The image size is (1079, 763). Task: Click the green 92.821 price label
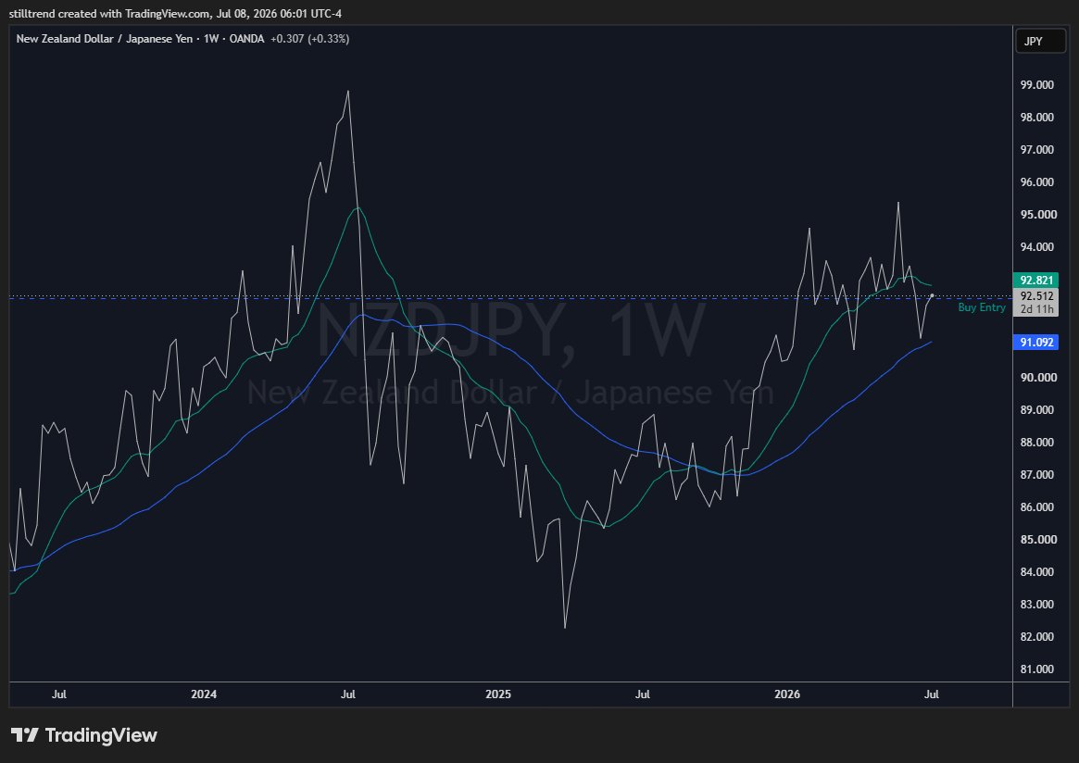[1035, 280]
